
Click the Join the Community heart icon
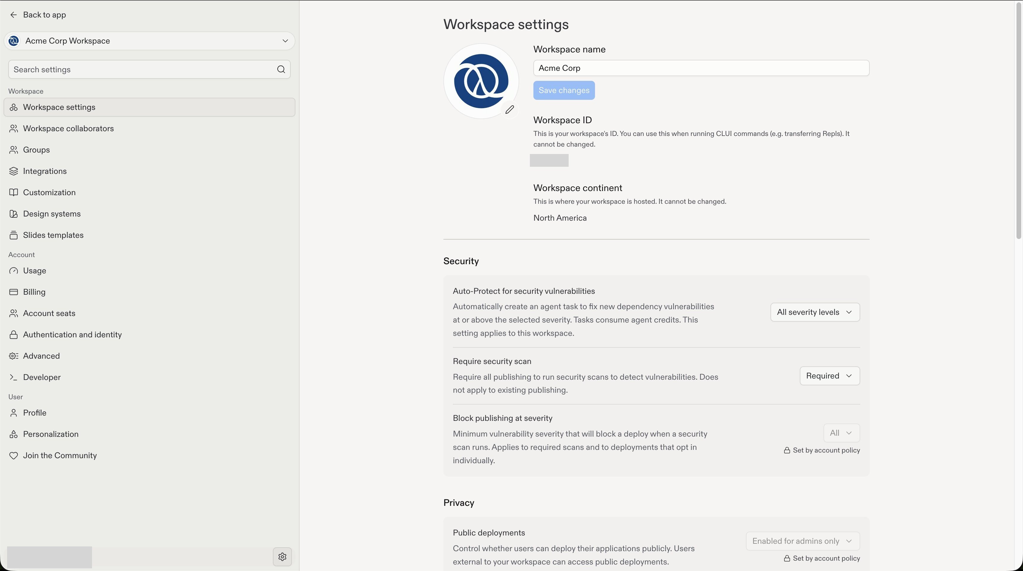pyautogui.click(x=14, y=455)
